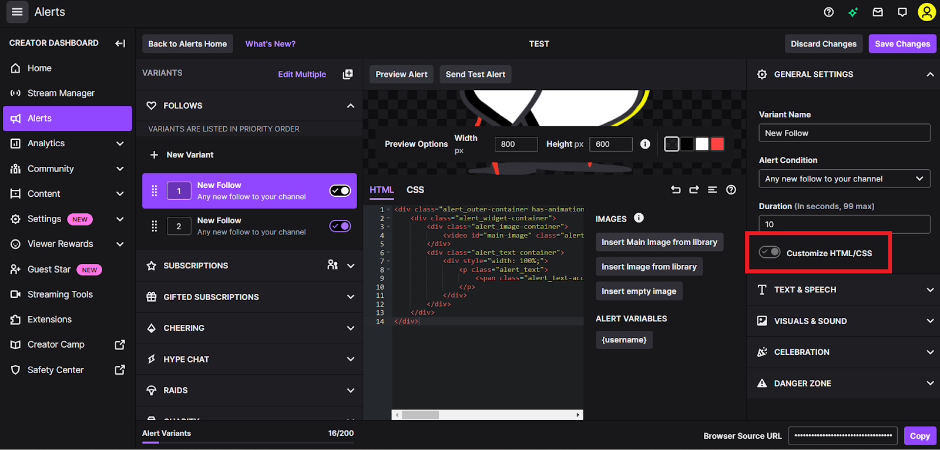Open the Alert Condition dropdown
Viewport: 940px width, 450px height.
click(844, 179)
